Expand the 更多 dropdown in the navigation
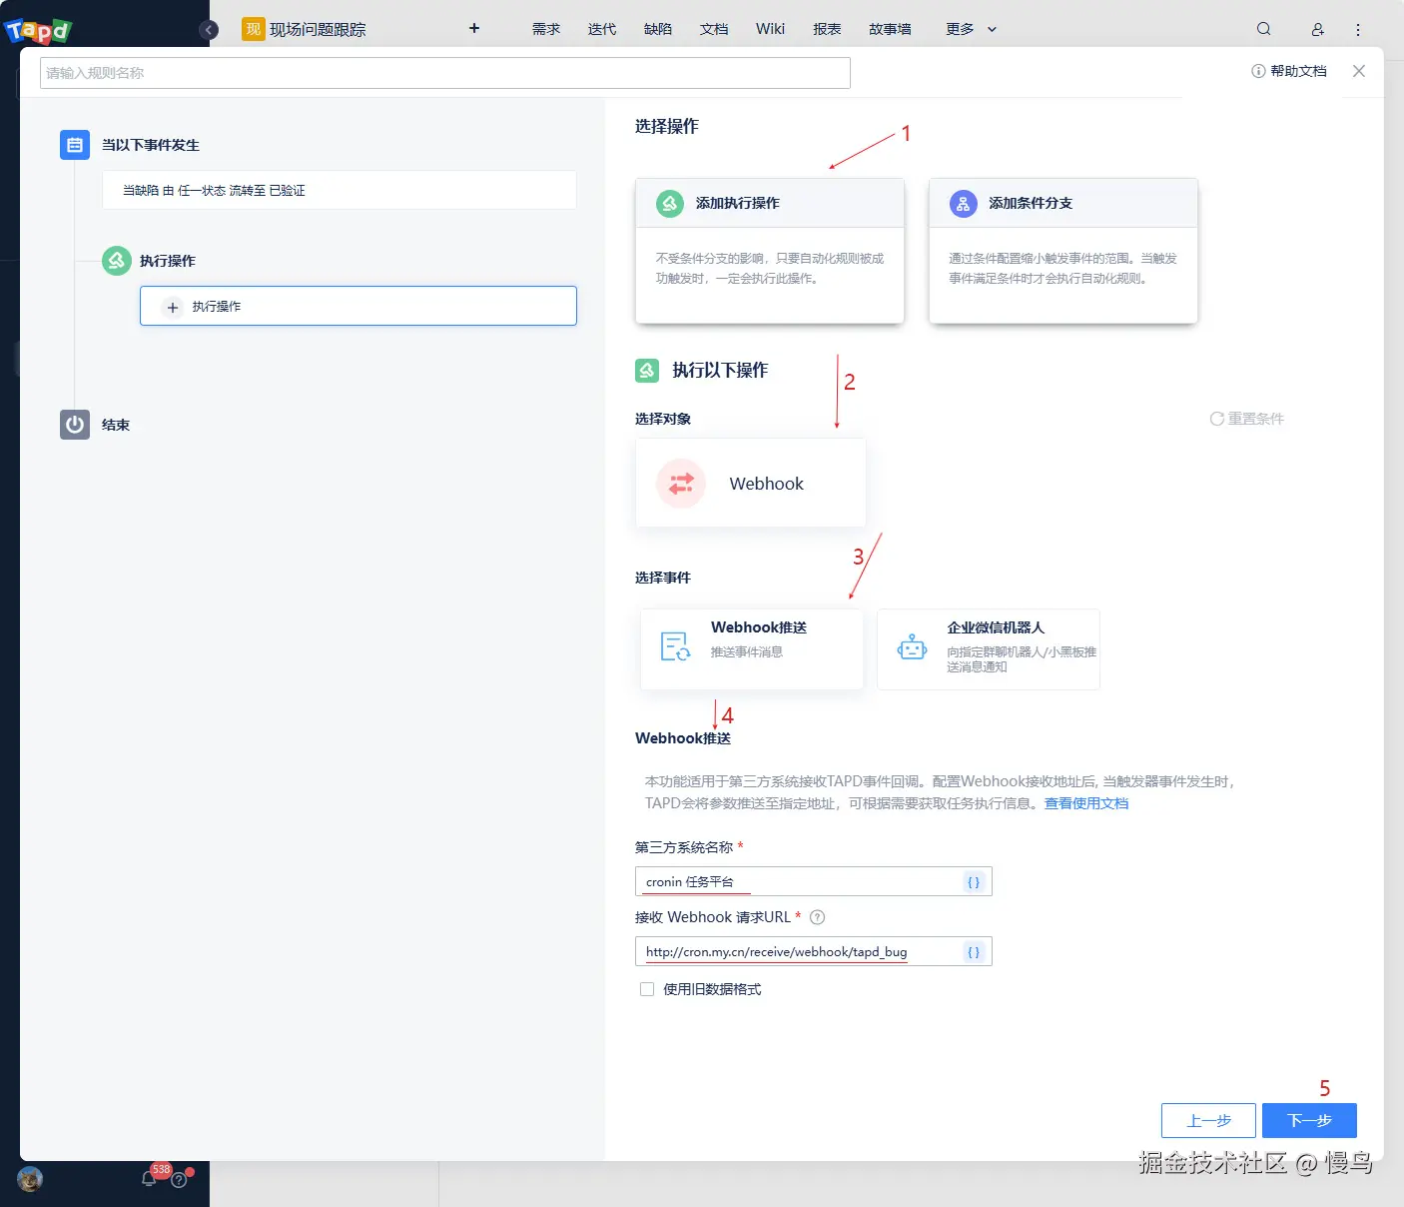Screen dimensions: 1404x1207 click(970, 29)
